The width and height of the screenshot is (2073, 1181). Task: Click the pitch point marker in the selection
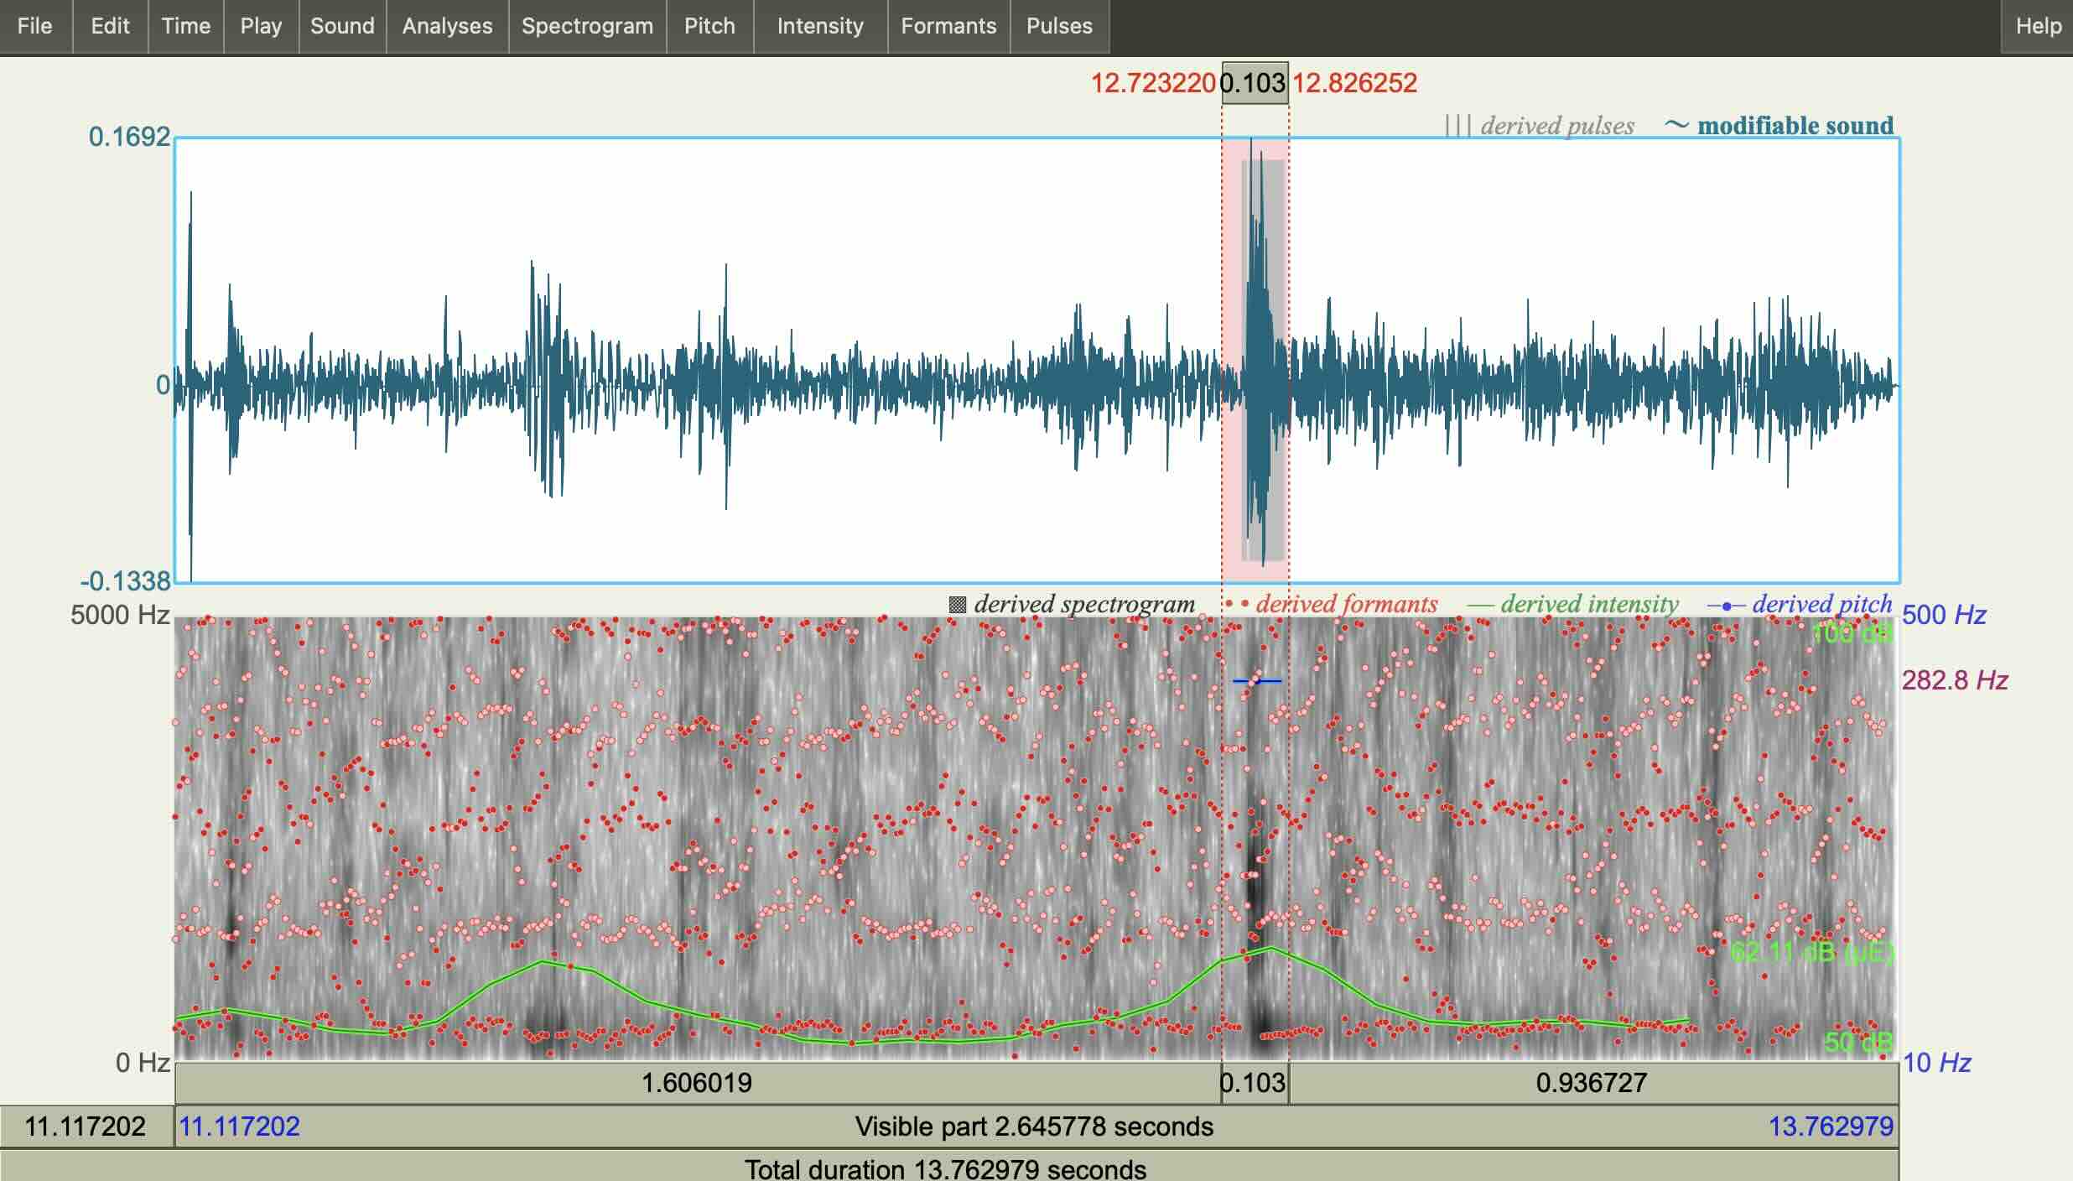click(1256, 681)
